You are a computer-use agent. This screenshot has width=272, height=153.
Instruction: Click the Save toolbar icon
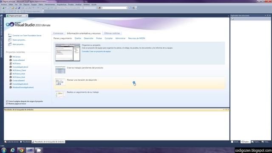[x=16, y=8]
